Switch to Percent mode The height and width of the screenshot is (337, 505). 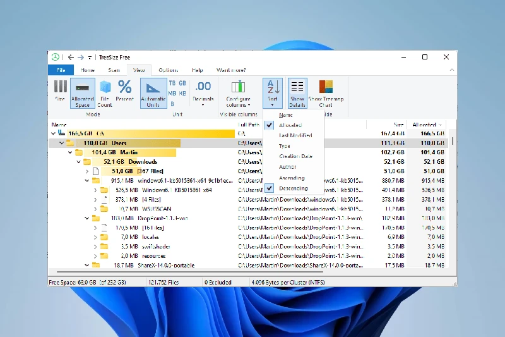coord(124,90)
